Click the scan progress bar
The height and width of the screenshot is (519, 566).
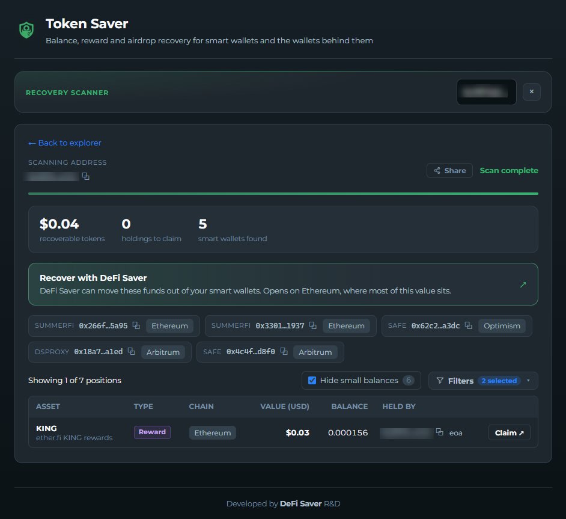(283, 194)
